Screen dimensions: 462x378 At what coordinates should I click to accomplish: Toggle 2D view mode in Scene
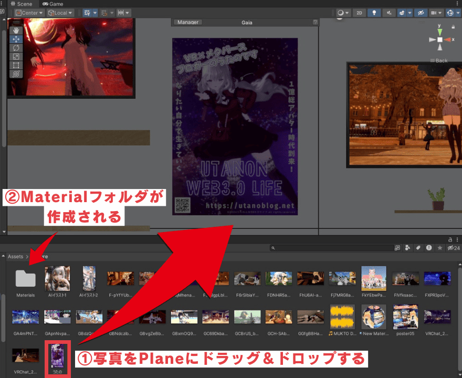359,13
